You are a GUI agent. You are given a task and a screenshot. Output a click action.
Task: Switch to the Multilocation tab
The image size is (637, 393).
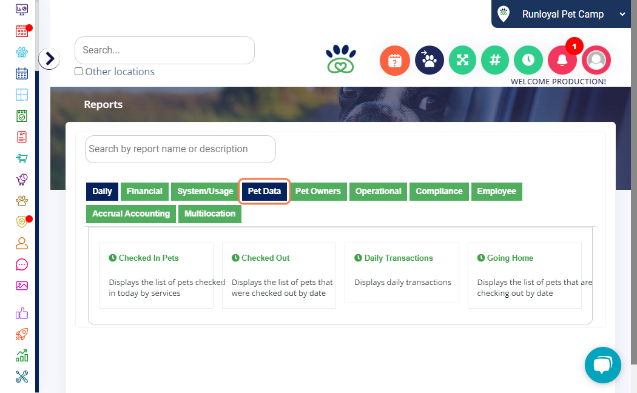click(x=210, y=214)
